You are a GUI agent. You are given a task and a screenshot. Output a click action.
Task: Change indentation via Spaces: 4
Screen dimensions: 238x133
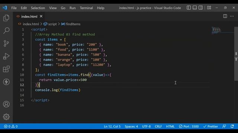coord(131,126)
